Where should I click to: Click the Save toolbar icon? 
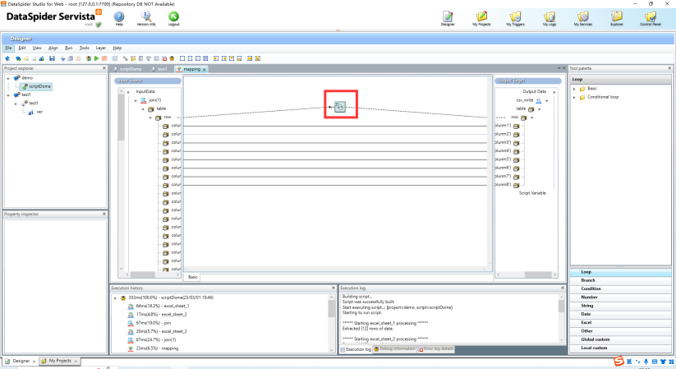pyautogui.click(x=53, y=58)
